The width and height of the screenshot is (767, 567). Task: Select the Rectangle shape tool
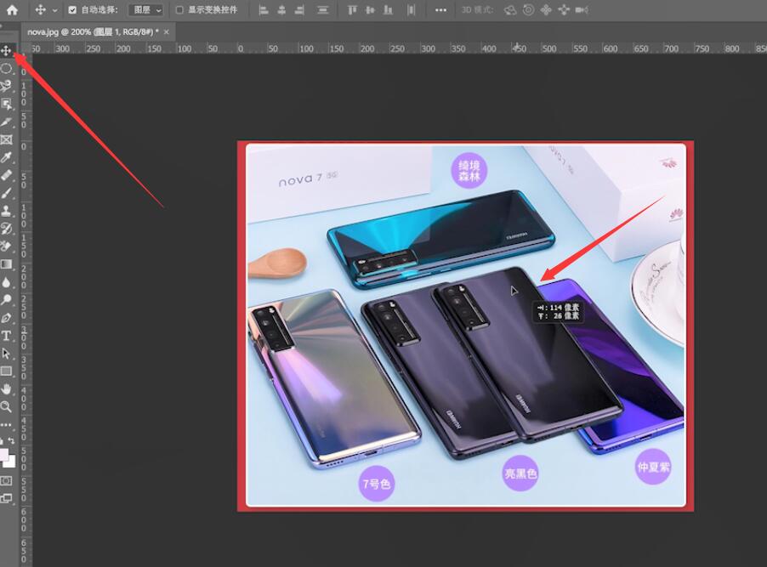coord(6,371)
